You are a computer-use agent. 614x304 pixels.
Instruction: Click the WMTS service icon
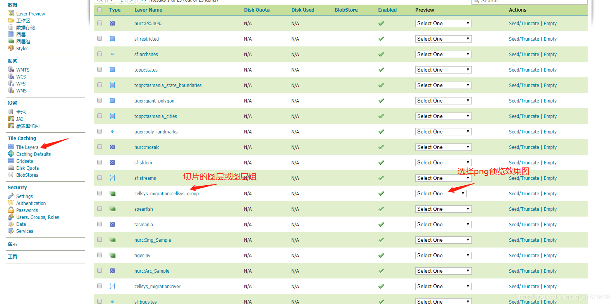point(11,70)
